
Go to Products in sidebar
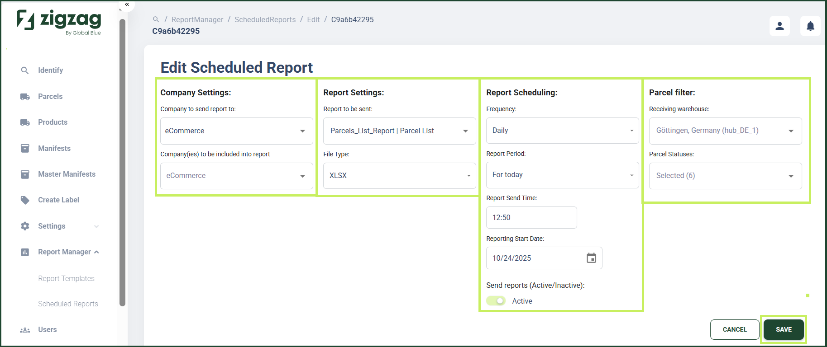click(53, 122)
